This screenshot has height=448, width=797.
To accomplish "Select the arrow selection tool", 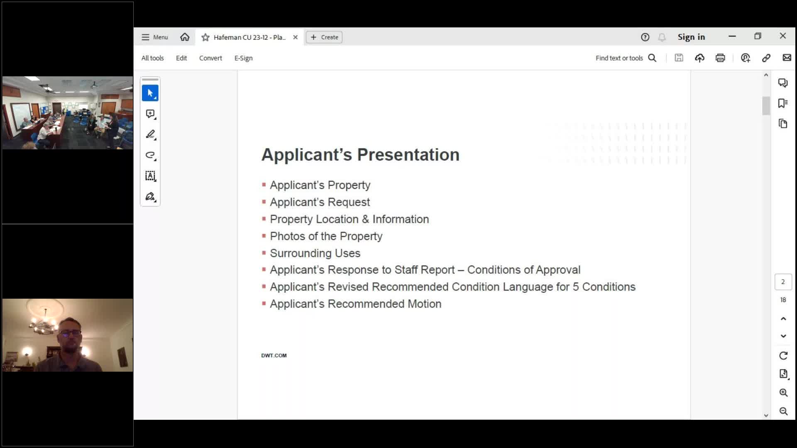I will [150, 93].
